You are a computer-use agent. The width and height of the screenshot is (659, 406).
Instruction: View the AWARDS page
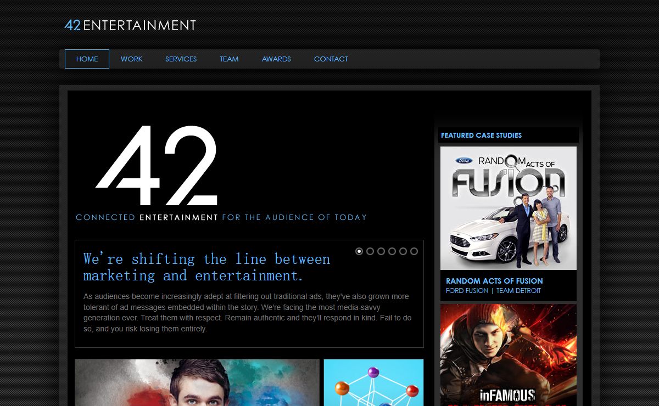(x=276, y=59)
